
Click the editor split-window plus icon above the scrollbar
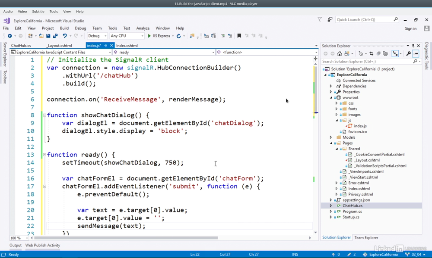tap(315, 59)
